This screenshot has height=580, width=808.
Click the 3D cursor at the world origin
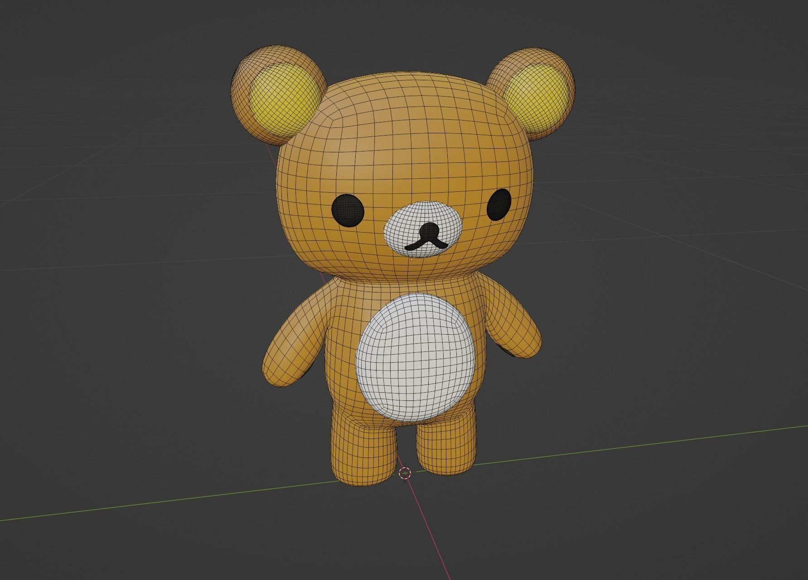(x=405, y=473)
